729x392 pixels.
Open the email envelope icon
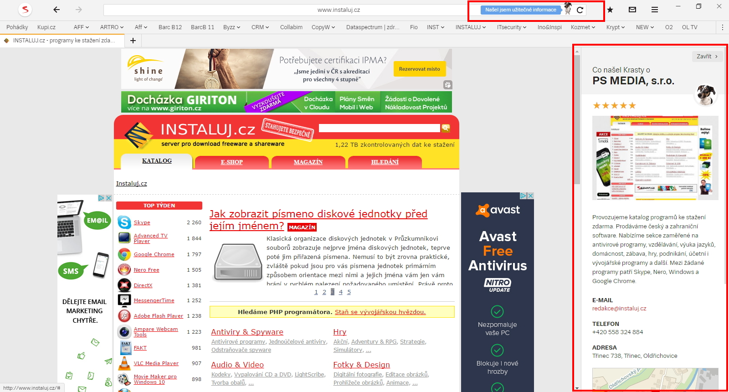point(632,10)
